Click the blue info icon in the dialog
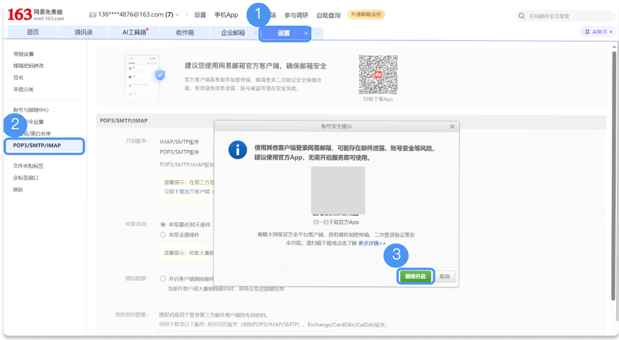 click(x=237, y=149)
